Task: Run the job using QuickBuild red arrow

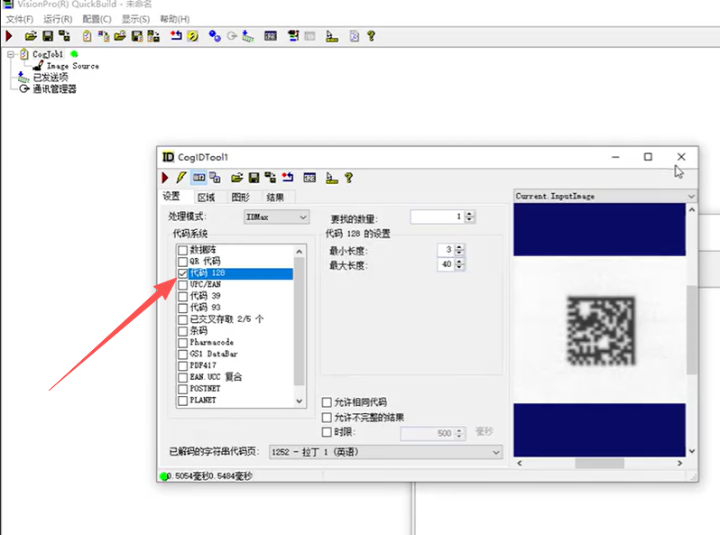Action: (x=9, y=36)
